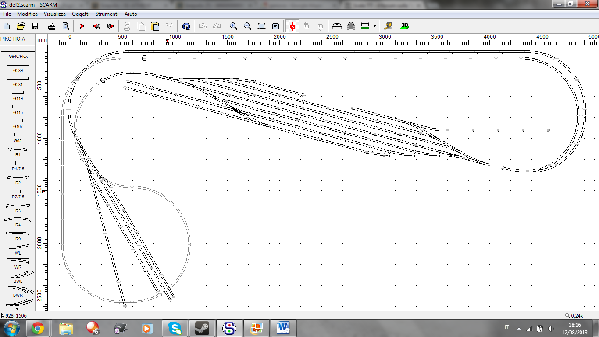599x337 pixels.
Task: Print the track layout
Action: pyautogui.click(x=51, y=26)
